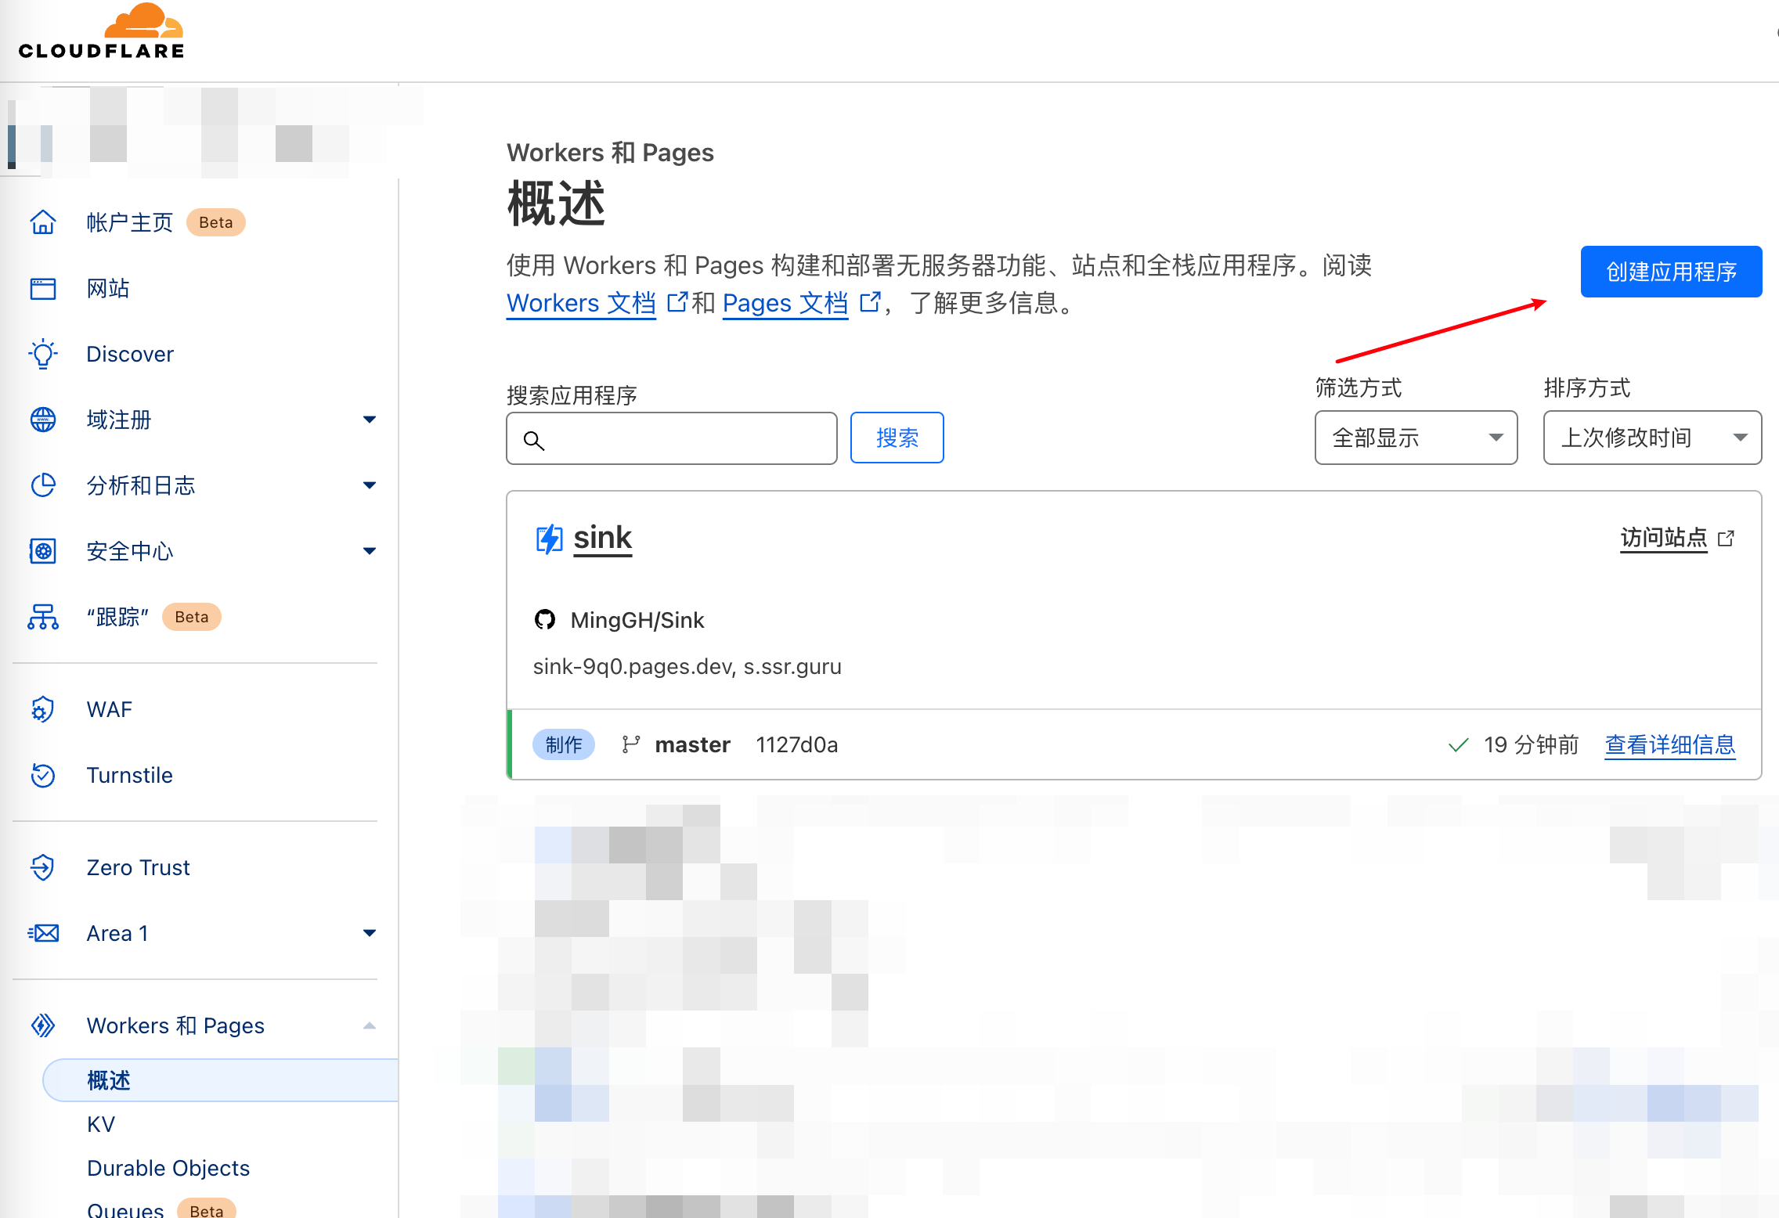This screenshot has width=1779, height=1218.
Task: Click the external link icon after Pages 文档
Action: point(870,302)
